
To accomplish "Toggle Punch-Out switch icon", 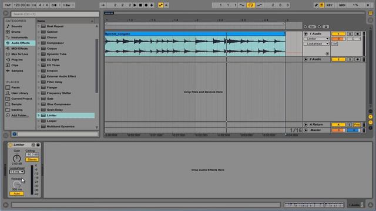I will pos(260,5).
